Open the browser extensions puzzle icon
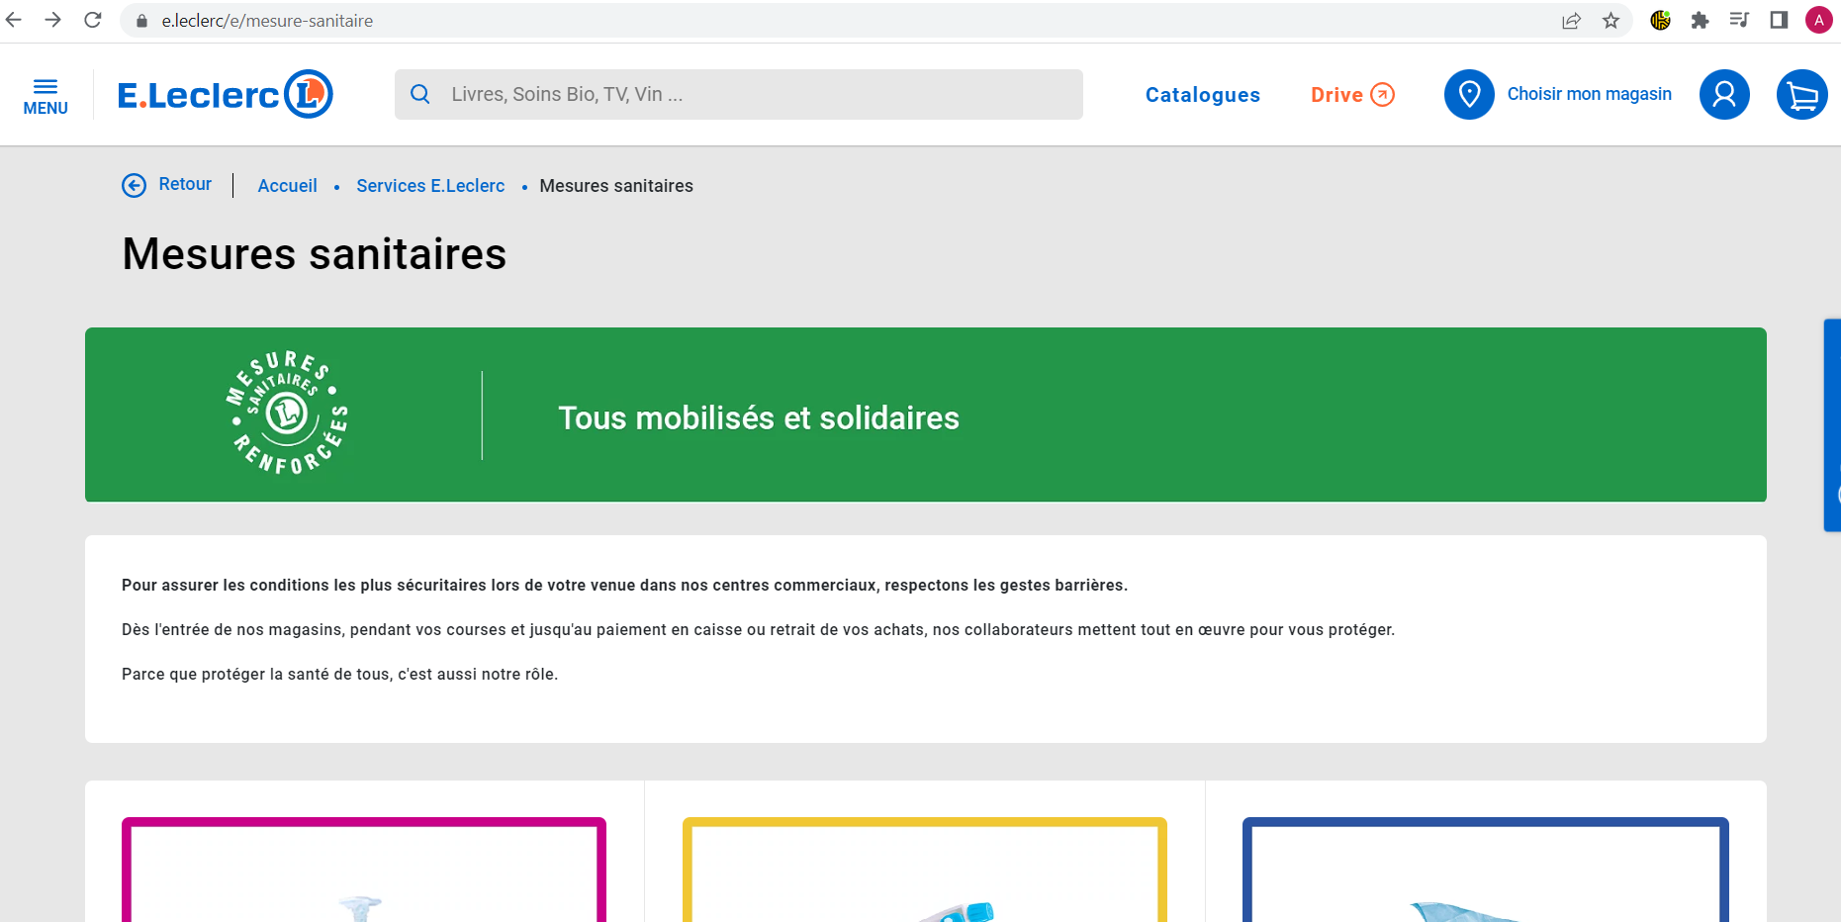Screen dimensions: 1841x922 tap(1700, 20)
